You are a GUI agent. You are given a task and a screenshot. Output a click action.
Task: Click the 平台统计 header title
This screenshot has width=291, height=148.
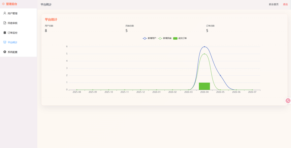pos(46,5)
